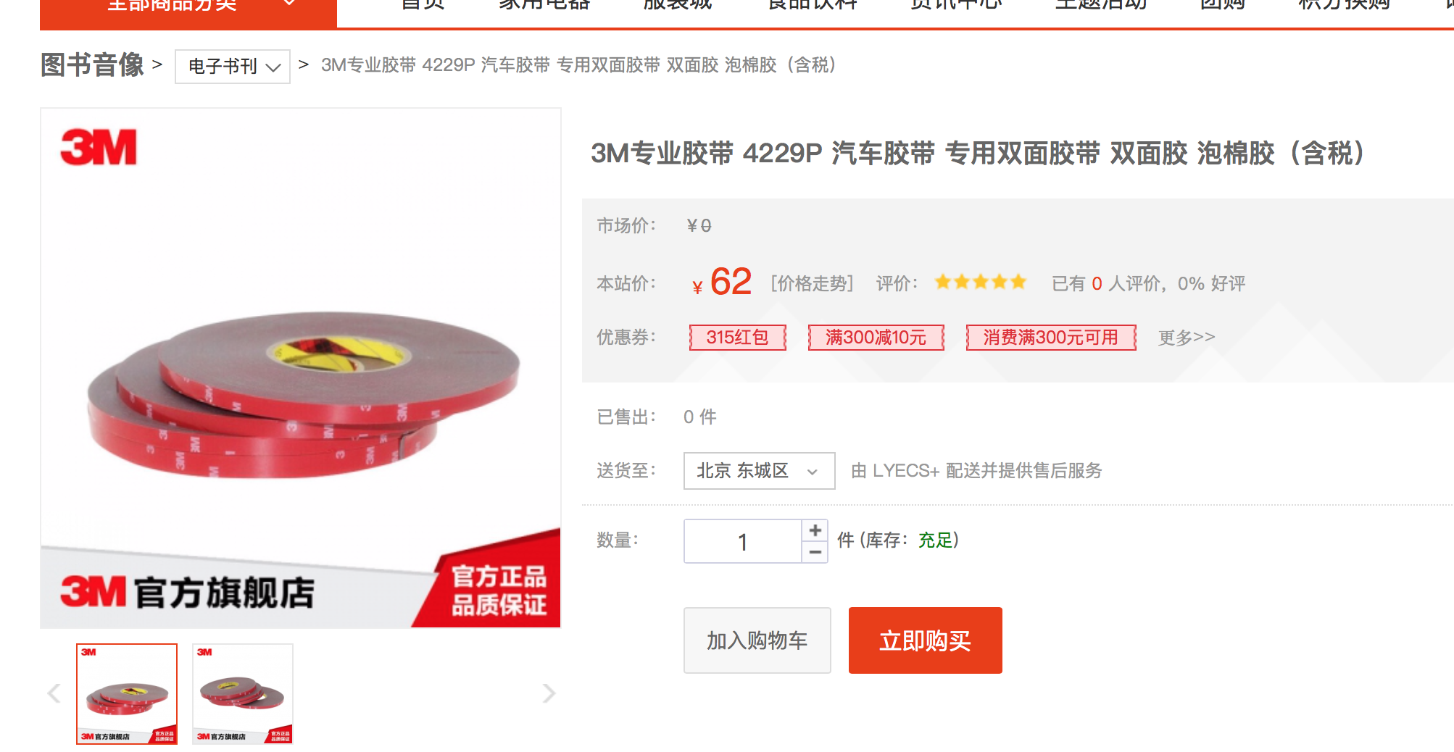Go to 图书音像 breadcrumb category
1454x752 pixels.
(92, 65)
